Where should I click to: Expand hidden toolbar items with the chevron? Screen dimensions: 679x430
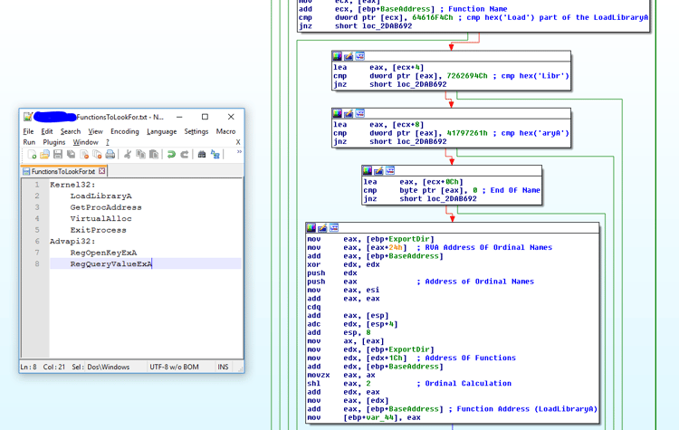[239, 152]
